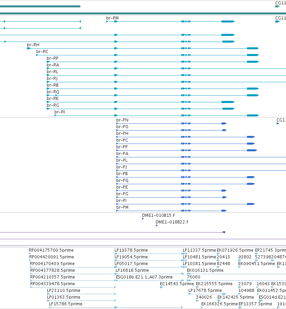This screenshot has height=309, width=286.
Task: Select the br-RE transcript label
Action: pos(53,99)
